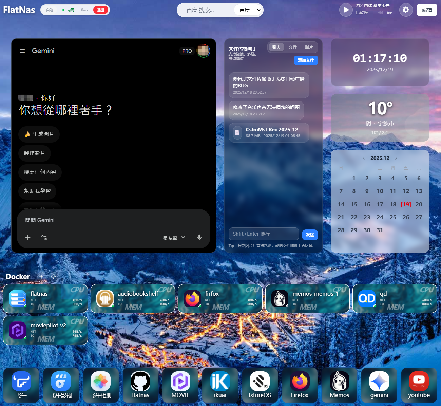The image size is (441, 406).
Task: Add a new Docker item with plus
Action: point(41,277)
